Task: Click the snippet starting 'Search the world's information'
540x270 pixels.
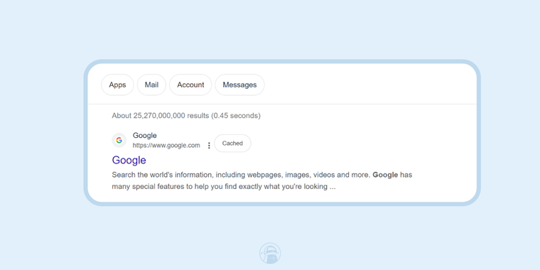Action: (x=262, y=180)
